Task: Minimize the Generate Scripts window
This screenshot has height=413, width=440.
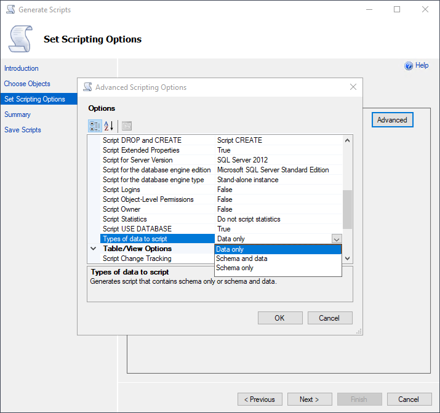Action: 369,9
